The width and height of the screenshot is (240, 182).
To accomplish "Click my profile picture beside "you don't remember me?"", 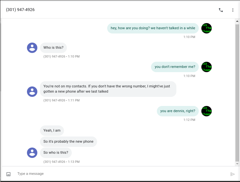I will tap(207, 67).
